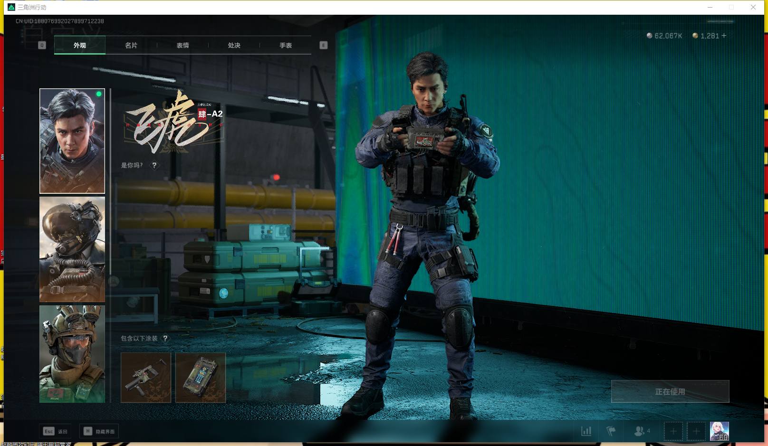Screen dimensions: 768x446
Task: Select the included weapon skin thumbnail
Action: click(146, 378)
